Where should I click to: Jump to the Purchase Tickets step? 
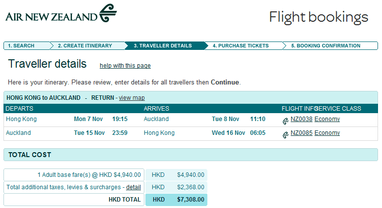pos(241,46)
